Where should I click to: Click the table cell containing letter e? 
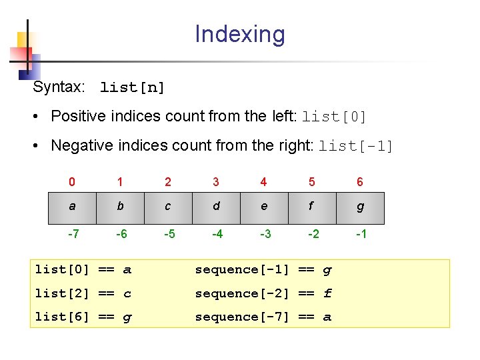[x=264, y=207]
